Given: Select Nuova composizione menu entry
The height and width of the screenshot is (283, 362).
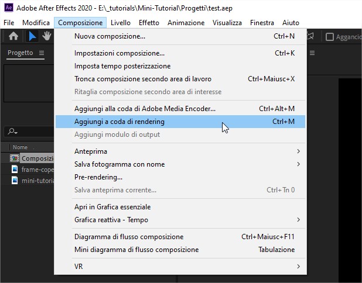Looking at the screenshot, I should pyautogui.click(x=110, y=36).
